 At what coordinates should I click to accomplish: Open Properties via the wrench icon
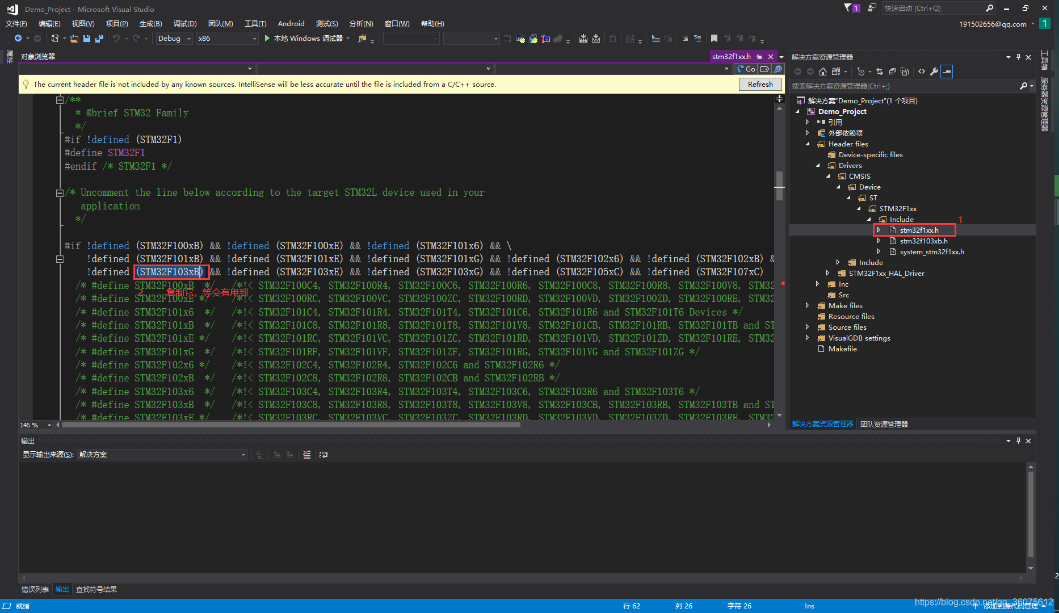[934, 72]
